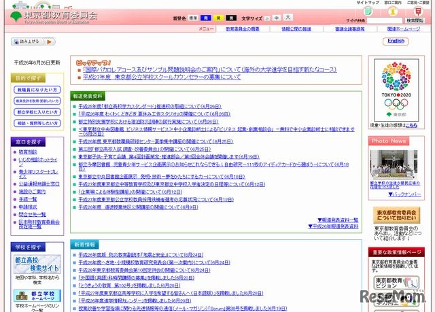Set background color to blue

tap(205, 18)
